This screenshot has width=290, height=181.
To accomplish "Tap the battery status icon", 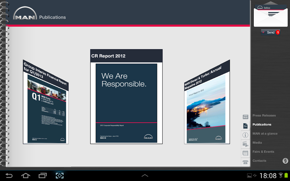I will (x=286, y=175).
